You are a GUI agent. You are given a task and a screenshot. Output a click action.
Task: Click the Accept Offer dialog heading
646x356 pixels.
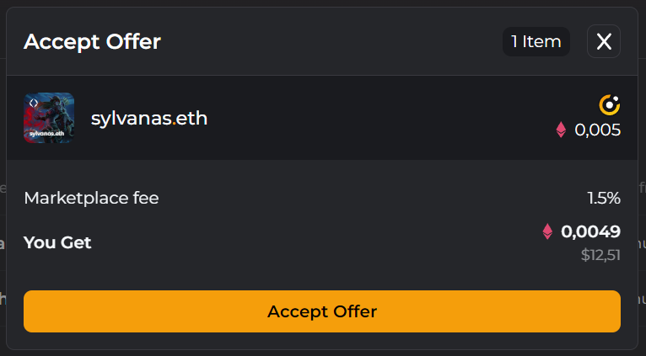click(x=92, y=41)
